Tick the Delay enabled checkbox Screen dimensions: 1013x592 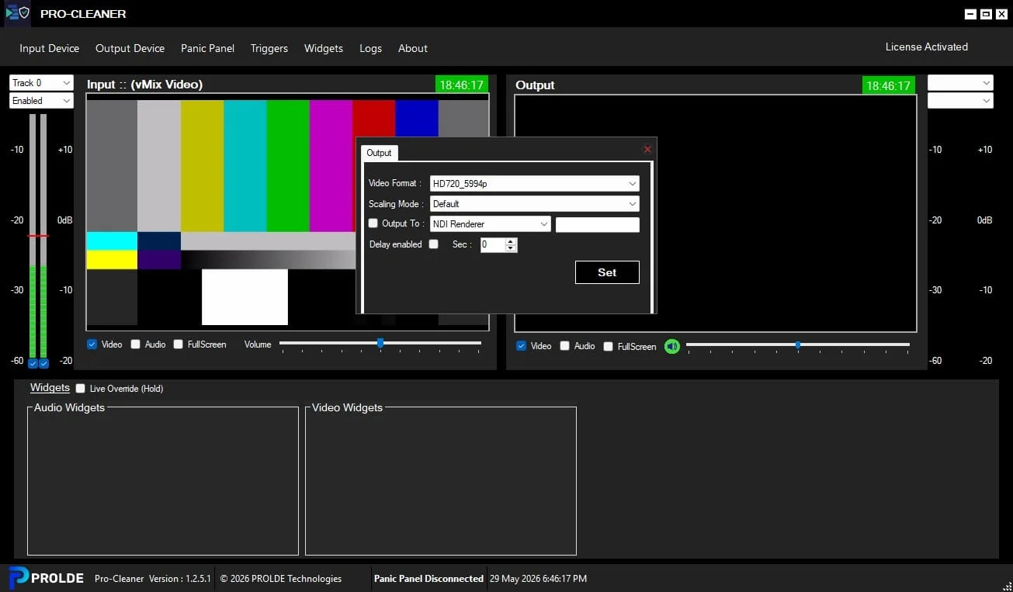click(x=434, y=244)
